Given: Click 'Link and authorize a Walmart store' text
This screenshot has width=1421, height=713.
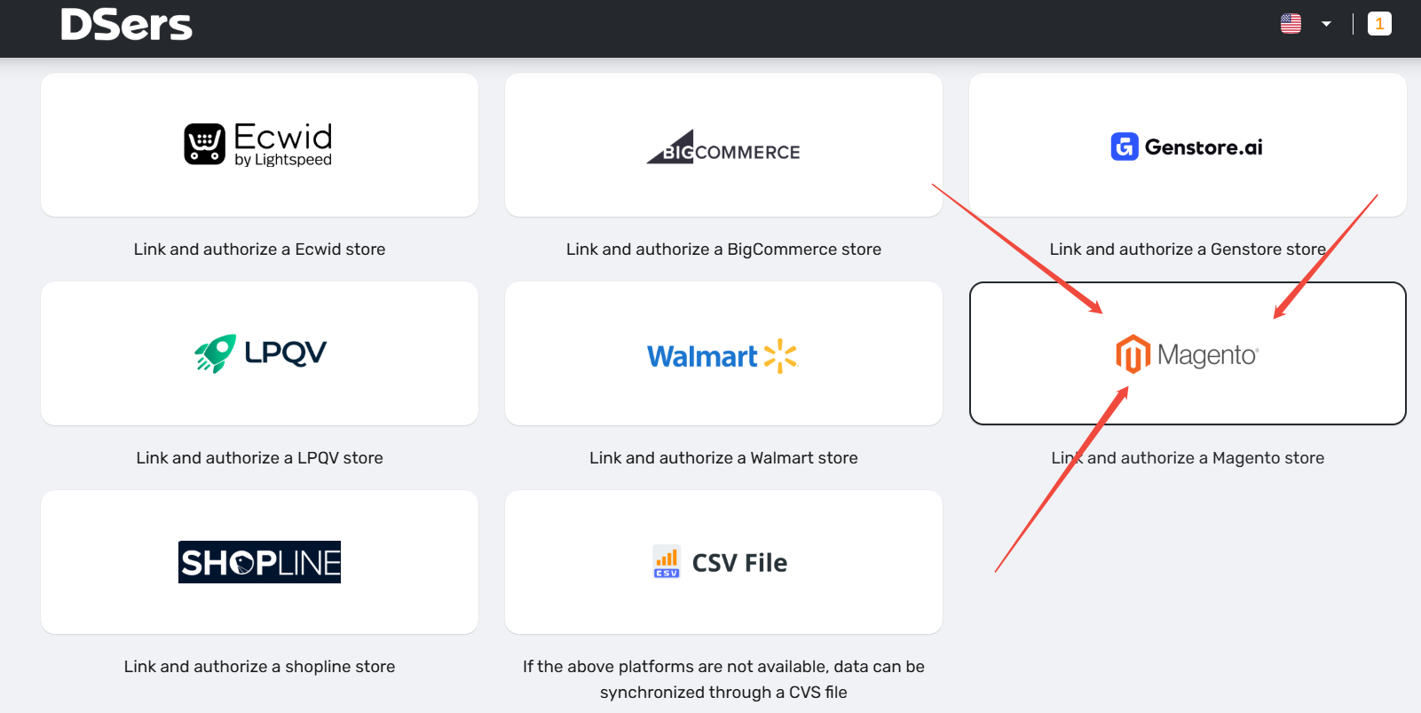Looking at the screenshot, I should click(723, 458).
